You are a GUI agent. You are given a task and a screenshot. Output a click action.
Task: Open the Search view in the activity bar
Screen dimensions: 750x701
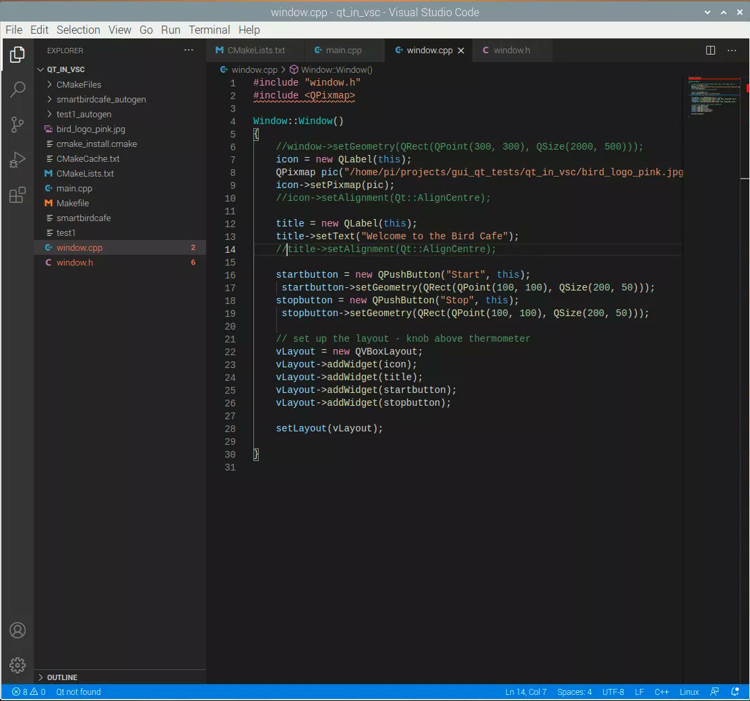tap(18, 89)
